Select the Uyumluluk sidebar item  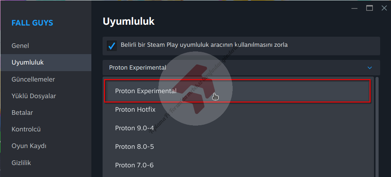coord(27,62)
